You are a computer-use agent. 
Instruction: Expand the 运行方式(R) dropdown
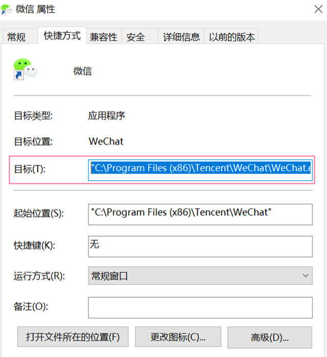pos(200,275)
